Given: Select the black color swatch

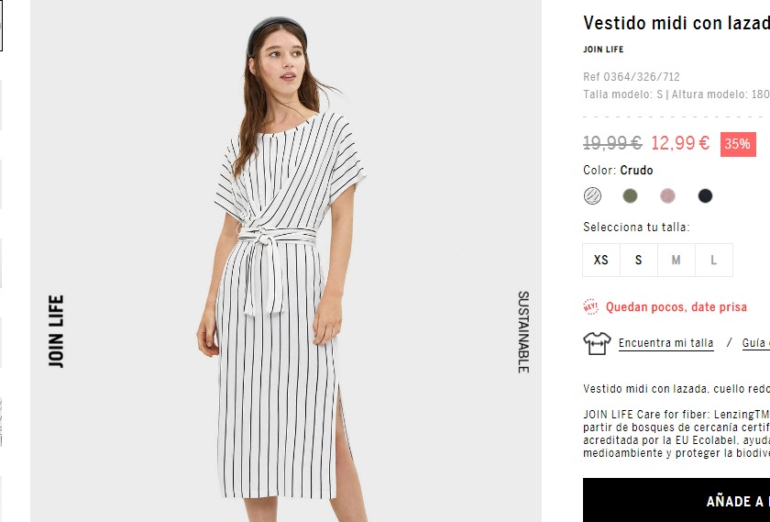Looking at the screenshot, I should (x=705, y=195).
